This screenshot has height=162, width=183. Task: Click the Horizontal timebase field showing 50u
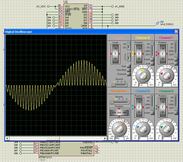click(120, 138)
